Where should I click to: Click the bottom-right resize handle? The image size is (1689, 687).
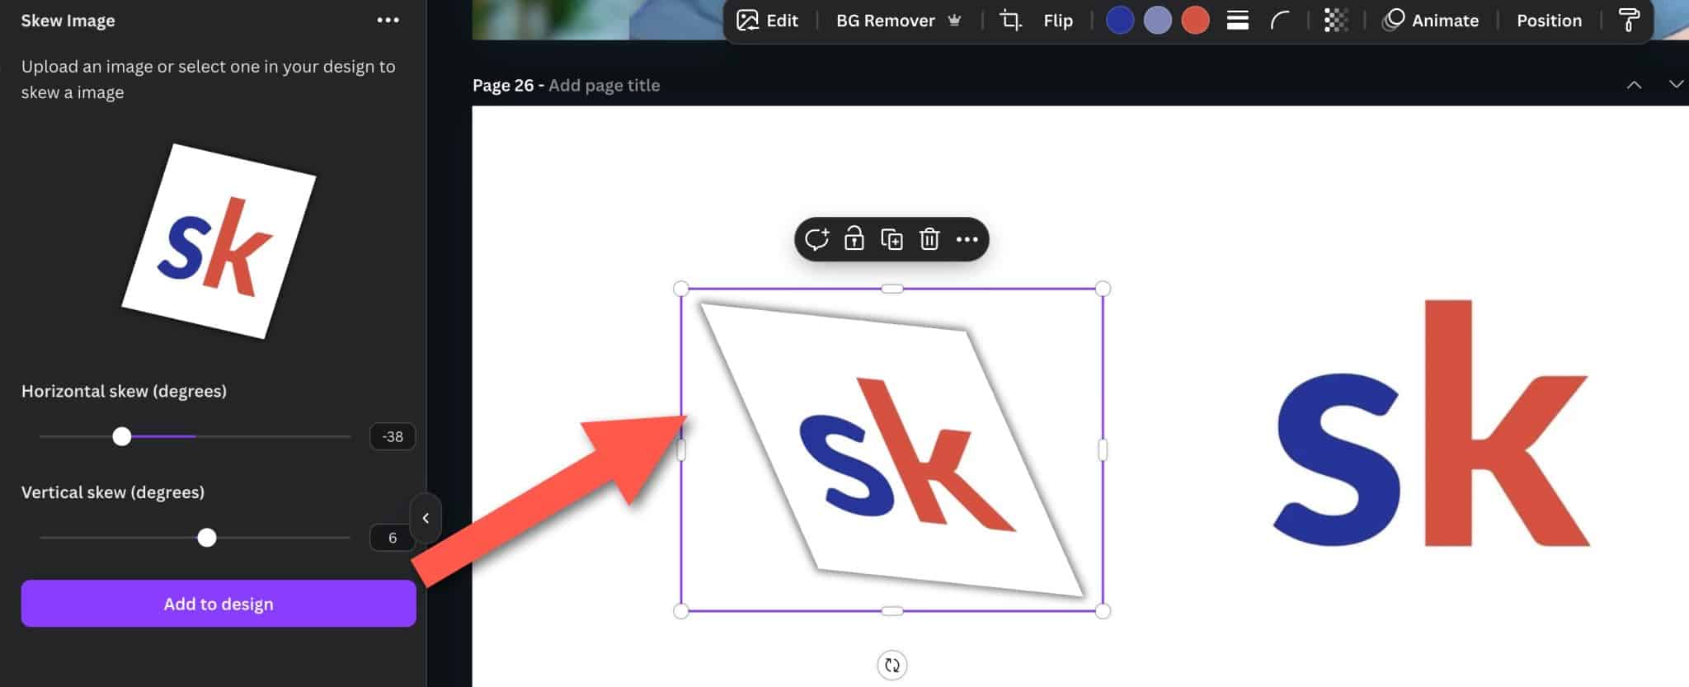[1103, 611]
